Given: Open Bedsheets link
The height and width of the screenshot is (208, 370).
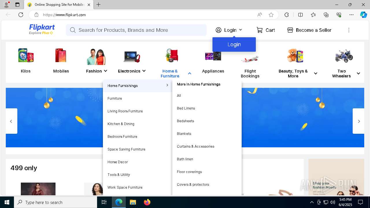Looking at the screenshot, I should (x=185, y=121).
